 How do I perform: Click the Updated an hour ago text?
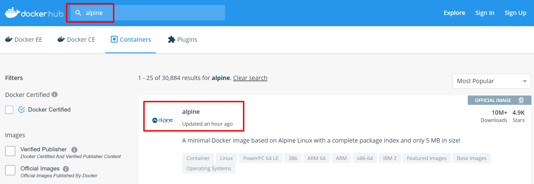(x=207, y=124)
